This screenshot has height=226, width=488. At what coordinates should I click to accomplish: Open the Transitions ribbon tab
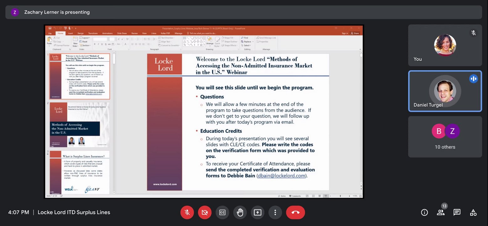coord(93,33)
